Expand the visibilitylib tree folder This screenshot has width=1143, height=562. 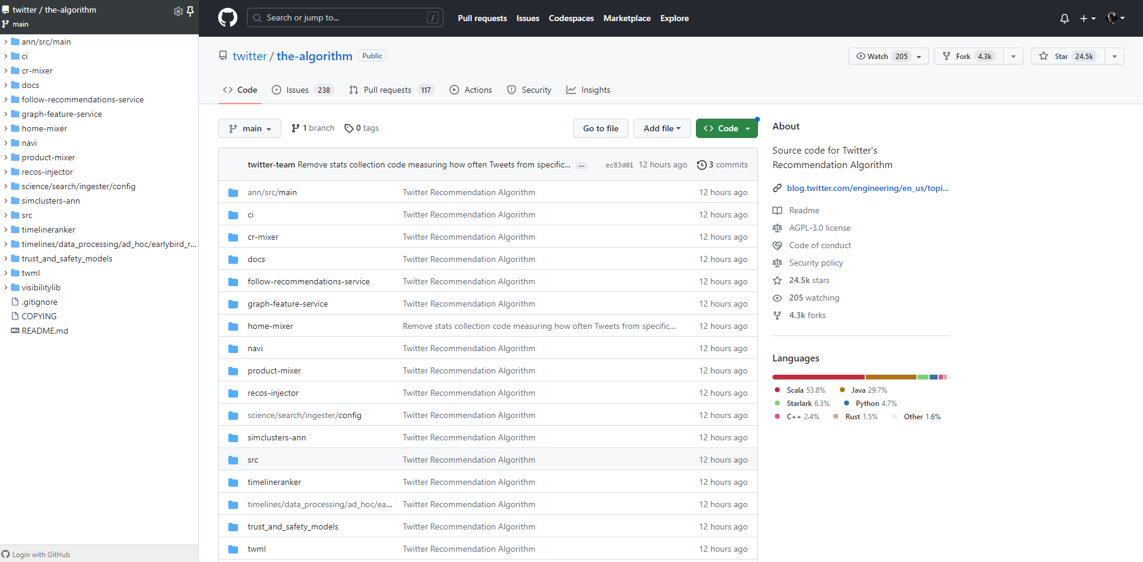coord(6,287)
